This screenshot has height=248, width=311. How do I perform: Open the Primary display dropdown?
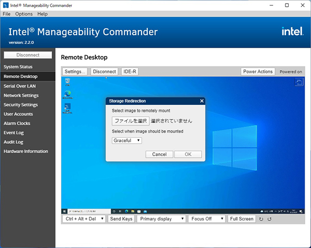pos(162,219)
